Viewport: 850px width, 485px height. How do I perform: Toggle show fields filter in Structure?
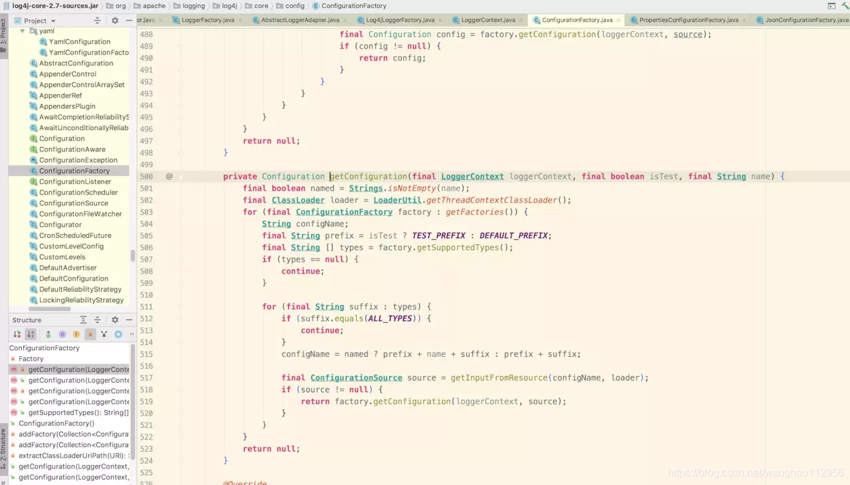76,334
